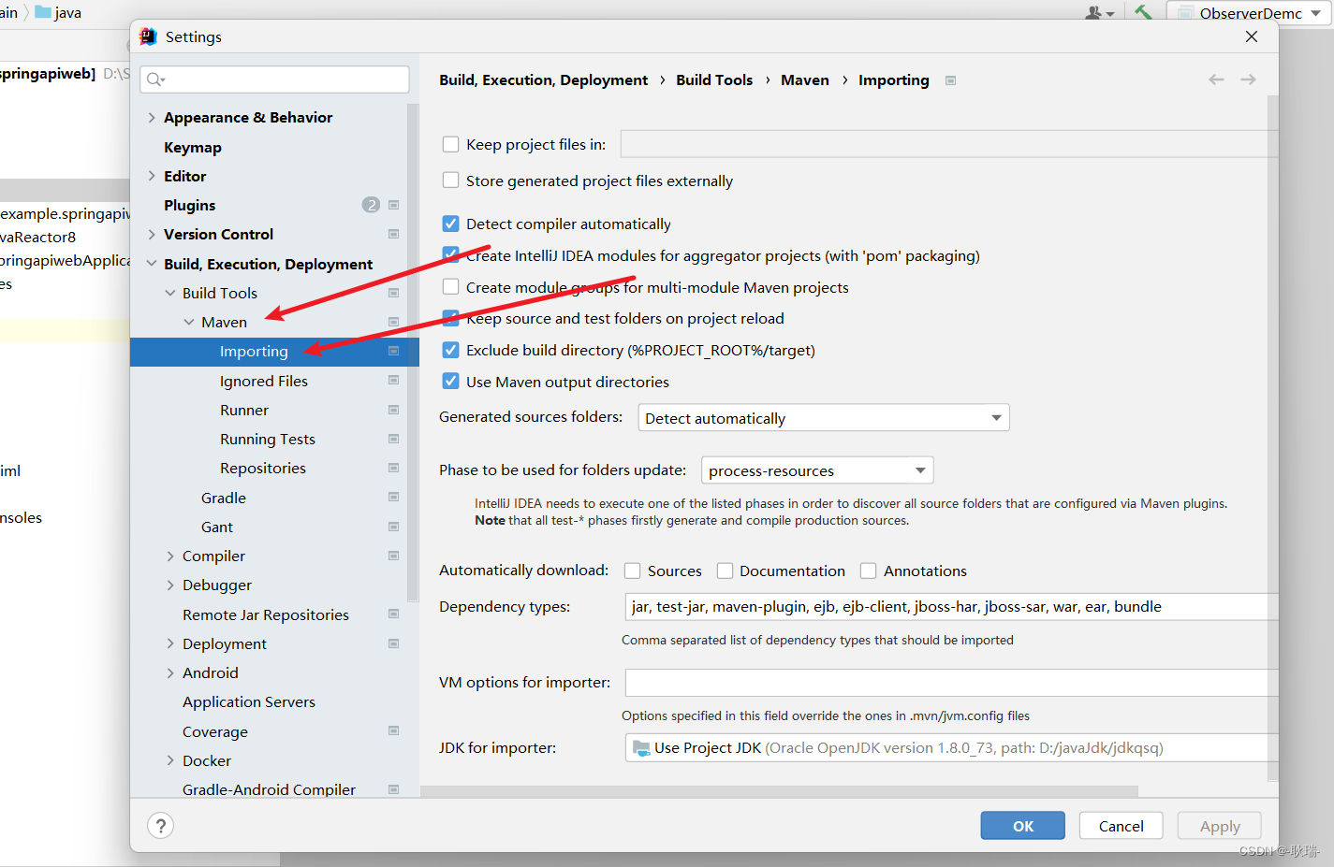1334x867 pixels.
Task: Click project-level icon on Repositories row
Action: coord(393,468)
